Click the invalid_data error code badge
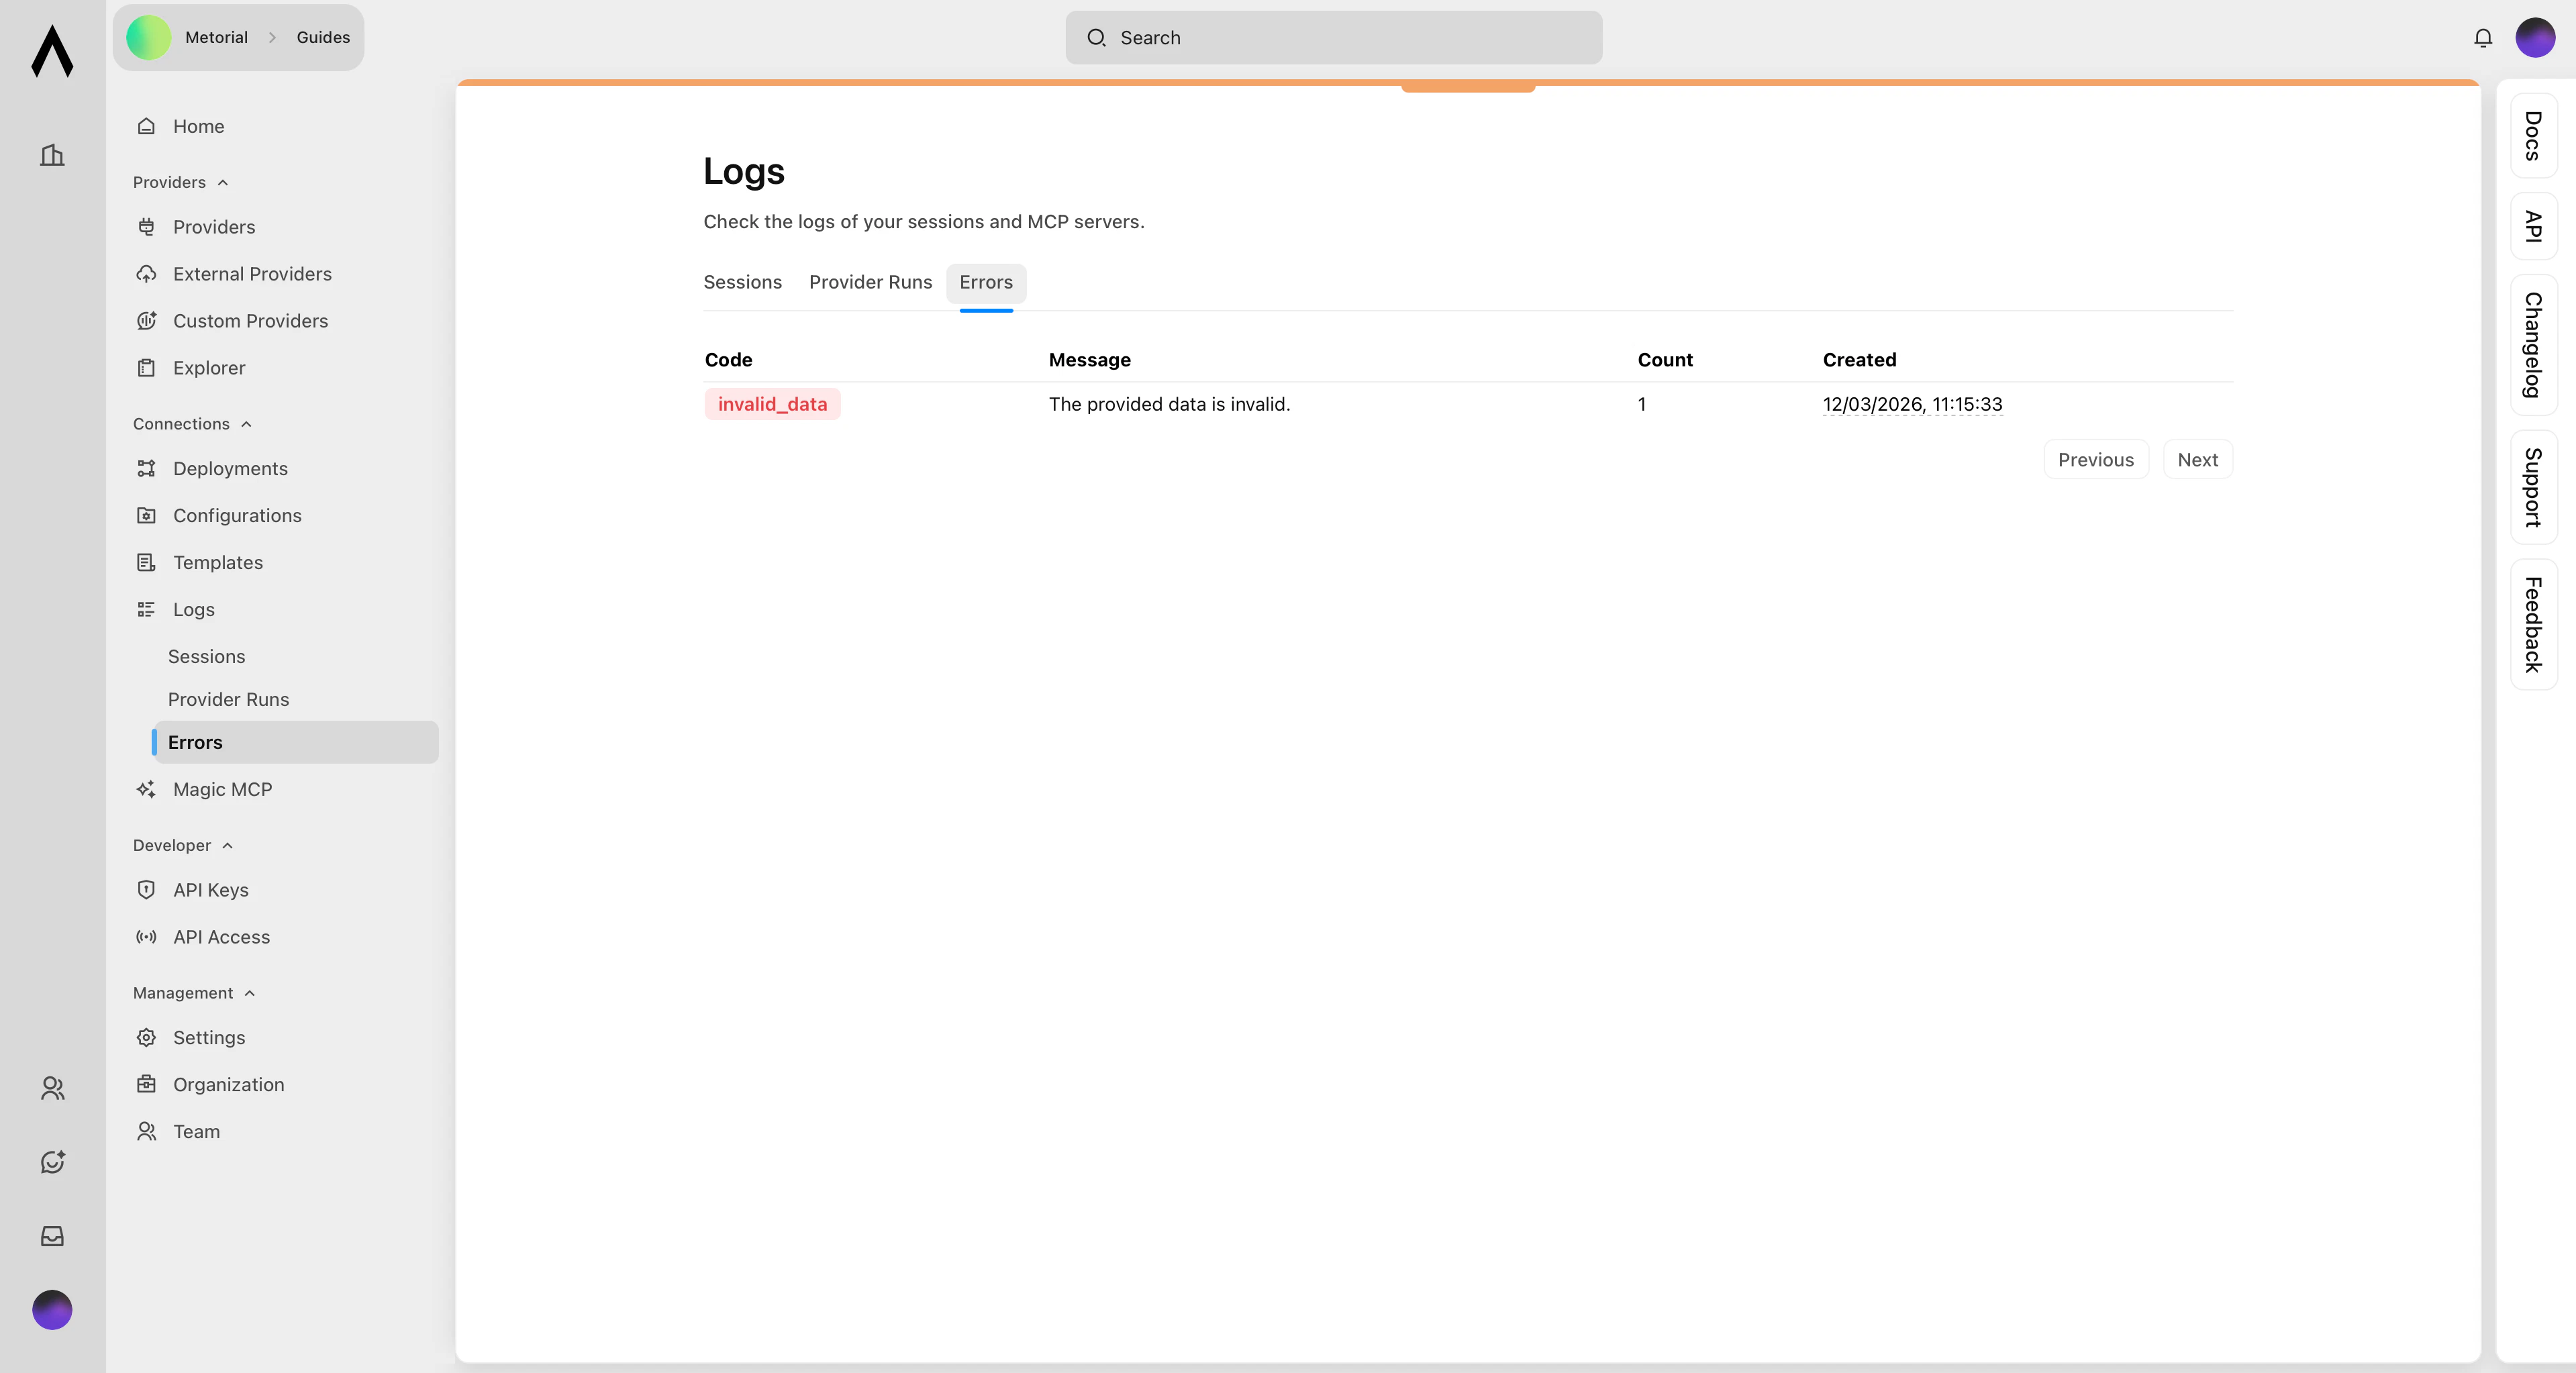This screenshot has height=1373, width=2576. pyautogui.click(x=772, y=404)
